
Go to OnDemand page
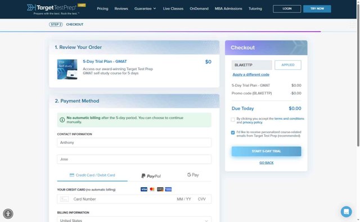[199, 8]
